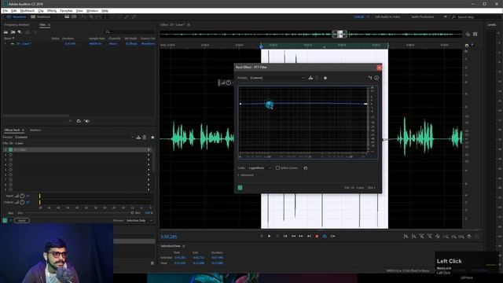The width and height of the screenshot is (503, 283).
Task: Toggle power for effects slot 2
Action: click(x=10, y=155)
